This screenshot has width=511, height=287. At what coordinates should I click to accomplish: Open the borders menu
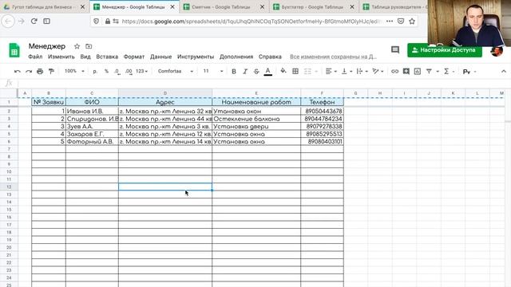click(x=295, y=71)
